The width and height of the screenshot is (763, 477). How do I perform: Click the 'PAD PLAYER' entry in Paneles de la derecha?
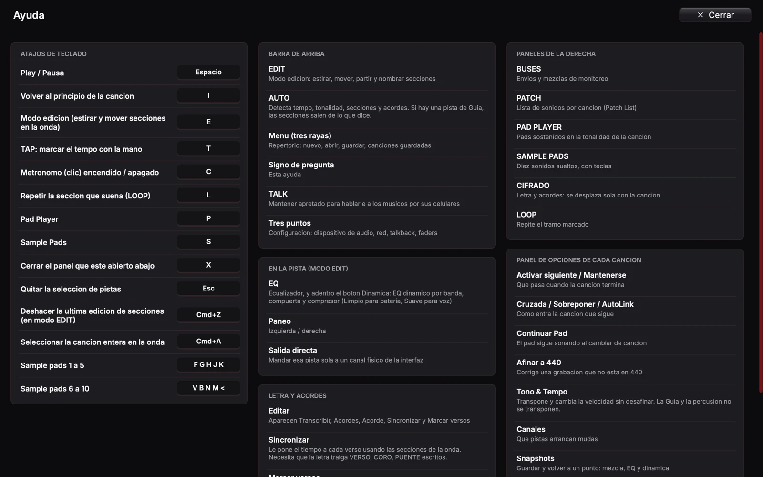[625, 132]
